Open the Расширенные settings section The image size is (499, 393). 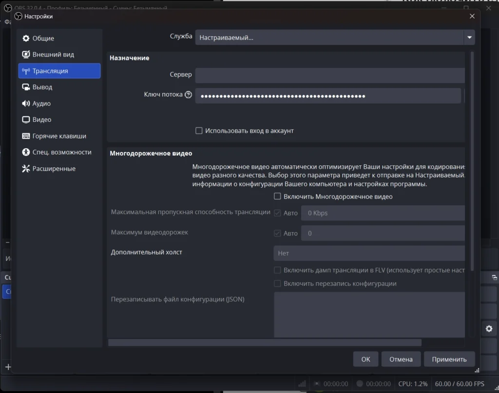point(54,169)
